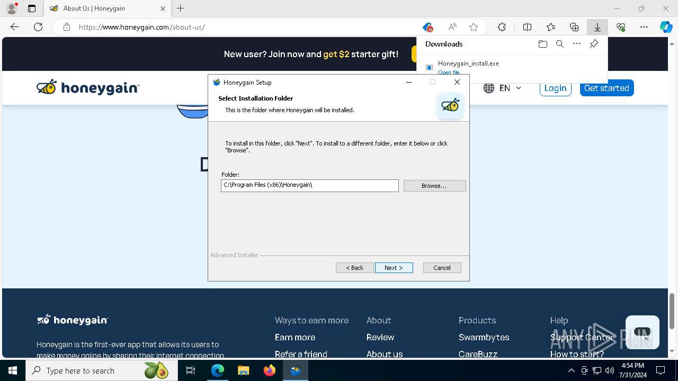Image resolution: width=678 pixels, height=381 pixels.
Task: Add this page to favorites star
Action: tap(474, 27)
